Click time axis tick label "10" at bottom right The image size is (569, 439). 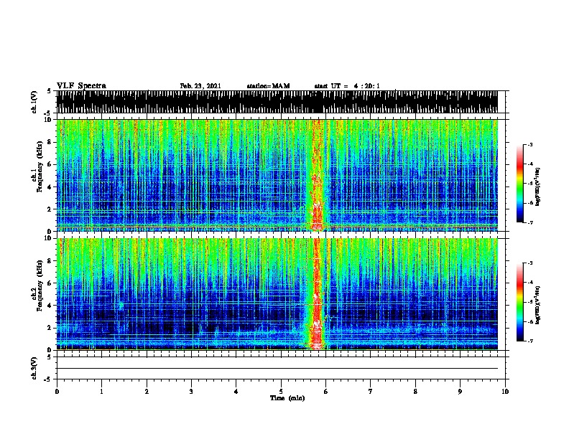click(505, 392)
